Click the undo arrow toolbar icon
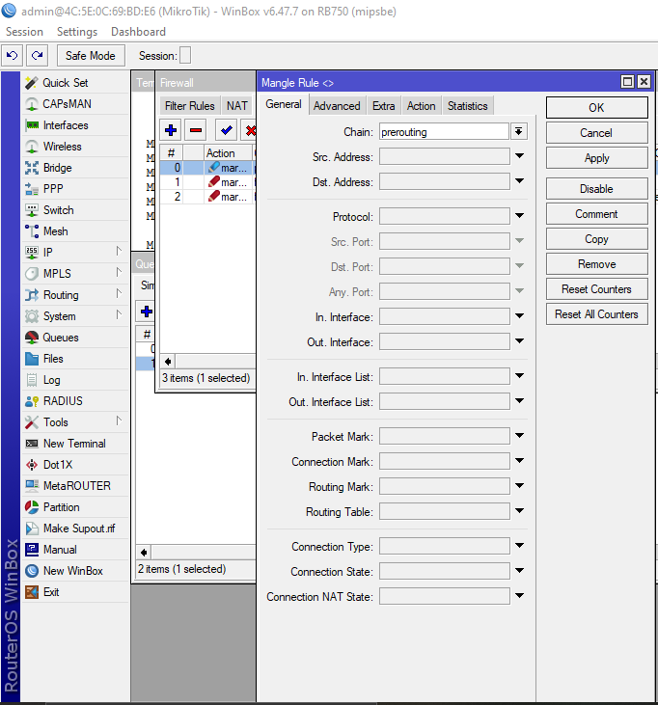658x705 pixels. click(x=13, y=56)
